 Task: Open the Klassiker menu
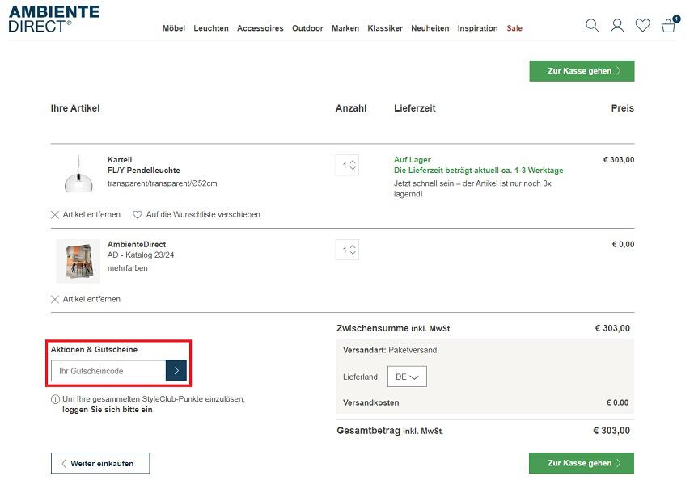click(x=385, y=28)
